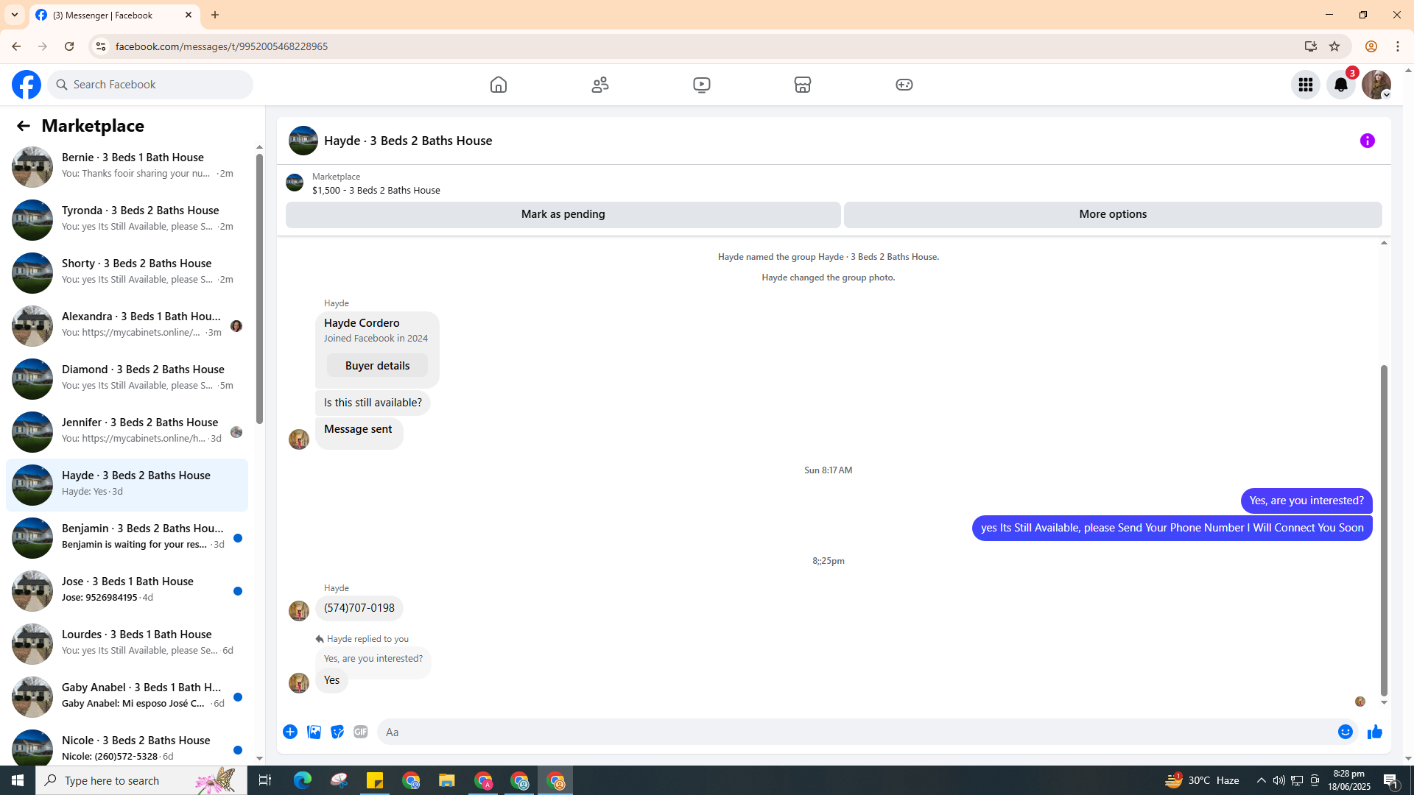The image size is (1414, 795).
Task: View site information icon in address bar
Action: pyautogui.click(x=101, y=46)
